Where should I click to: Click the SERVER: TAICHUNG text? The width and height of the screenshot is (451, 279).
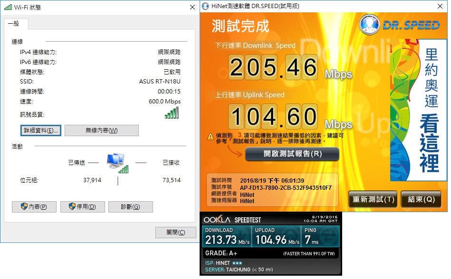pyautogui.click(x=239, y=270)
